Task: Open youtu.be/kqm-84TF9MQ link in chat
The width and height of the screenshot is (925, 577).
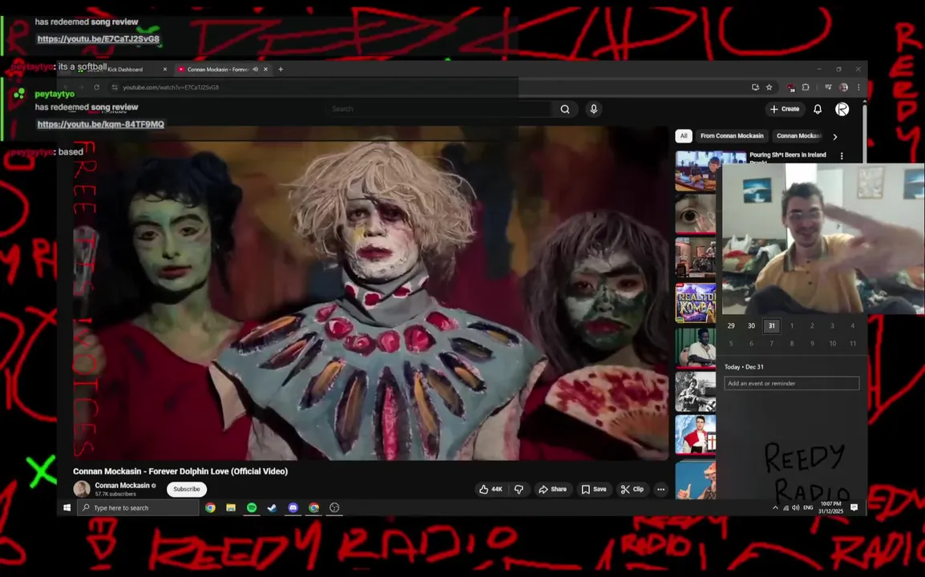Action: click(101, 124)
